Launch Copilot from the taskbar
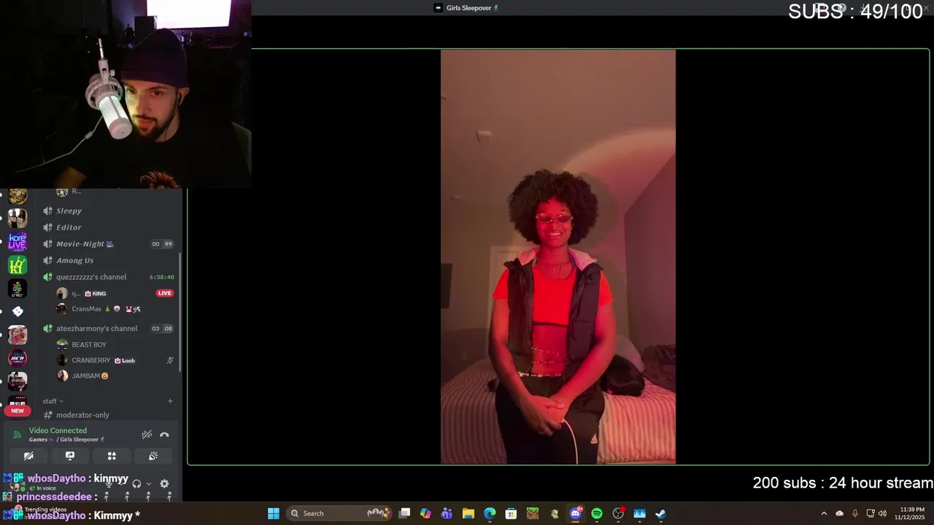The width and height of the screenshot is (934, 525). pyautogui.click(x=425, y=513)
